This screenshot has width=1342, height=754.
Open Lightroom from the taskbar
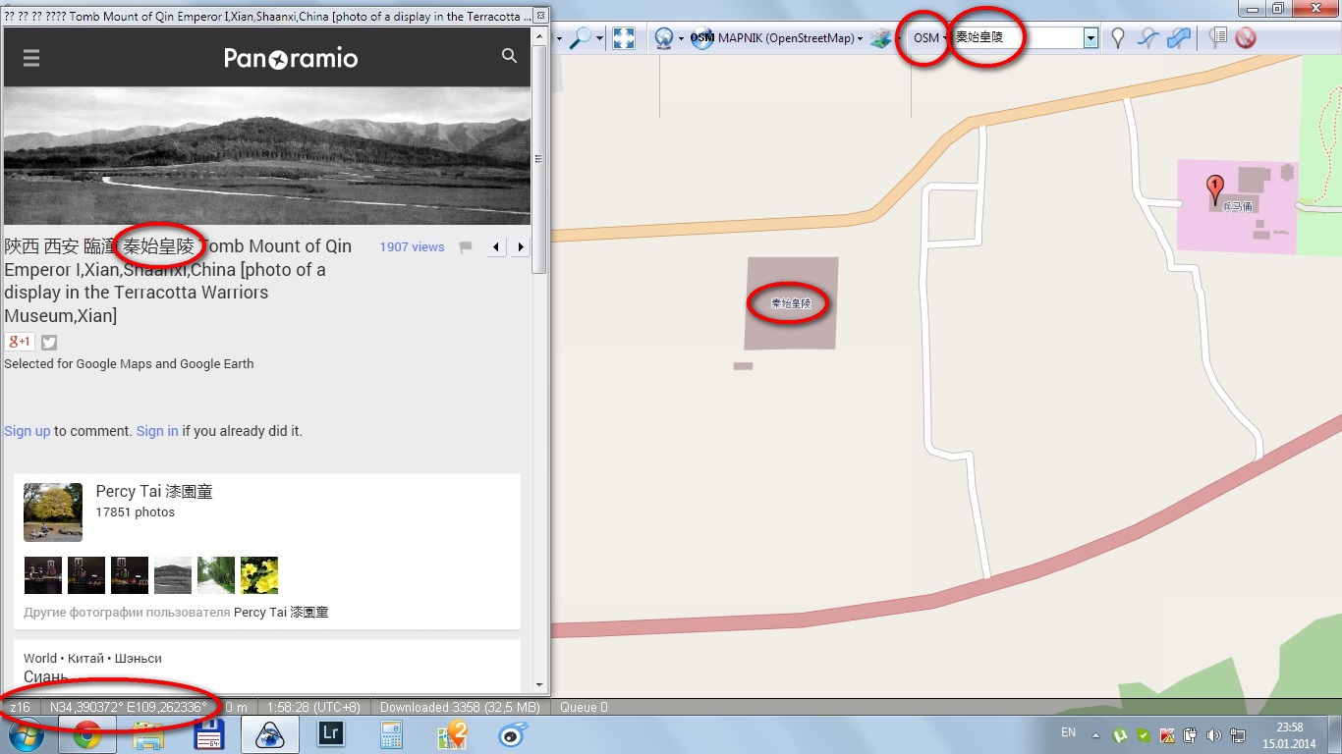331,733
